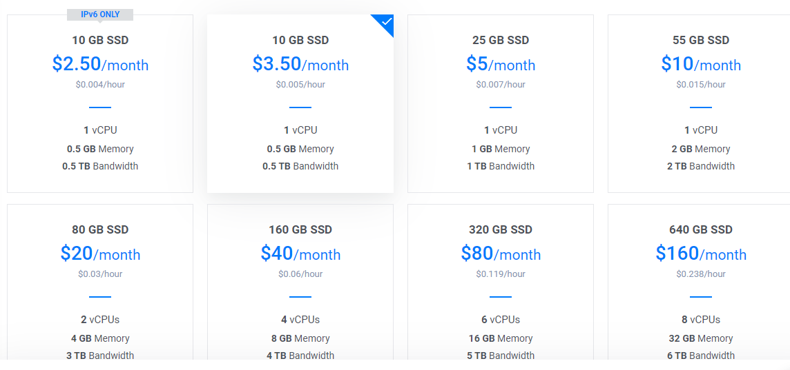The image size is (790, 370).
Task: Choose the 160 GB SSD $40/month plan
Action: (300, 254)
